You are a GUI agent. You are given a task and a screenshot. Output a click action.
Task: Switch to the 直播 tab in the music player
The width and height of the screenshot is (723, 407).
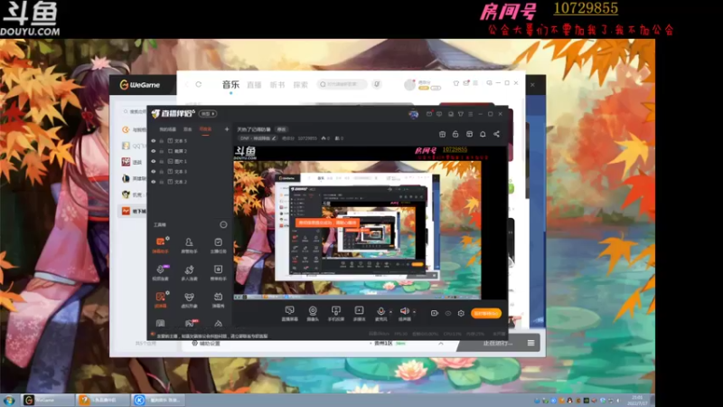pyautogui.click(x=254, y=85)
